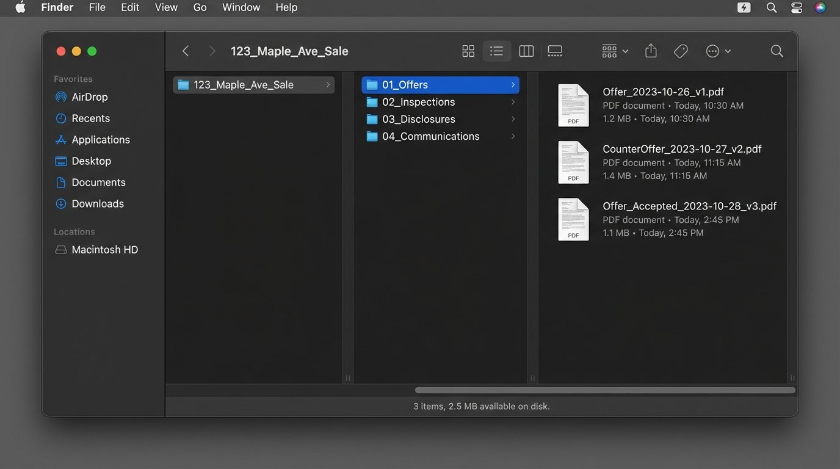
Task: Open the More actions dropdown
Action: [x=718, y=51]
